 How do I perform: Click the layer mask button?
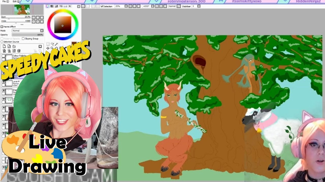point(40,47)
